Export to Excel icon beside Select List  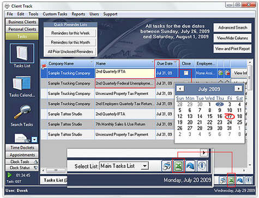178,166
